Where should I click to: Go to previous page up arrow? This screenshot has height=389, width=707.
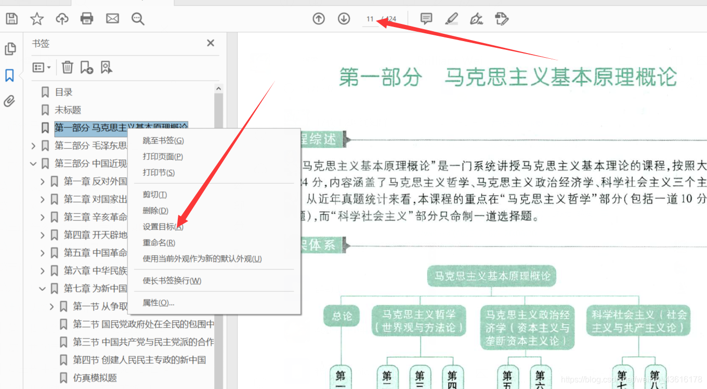[319, 19]
